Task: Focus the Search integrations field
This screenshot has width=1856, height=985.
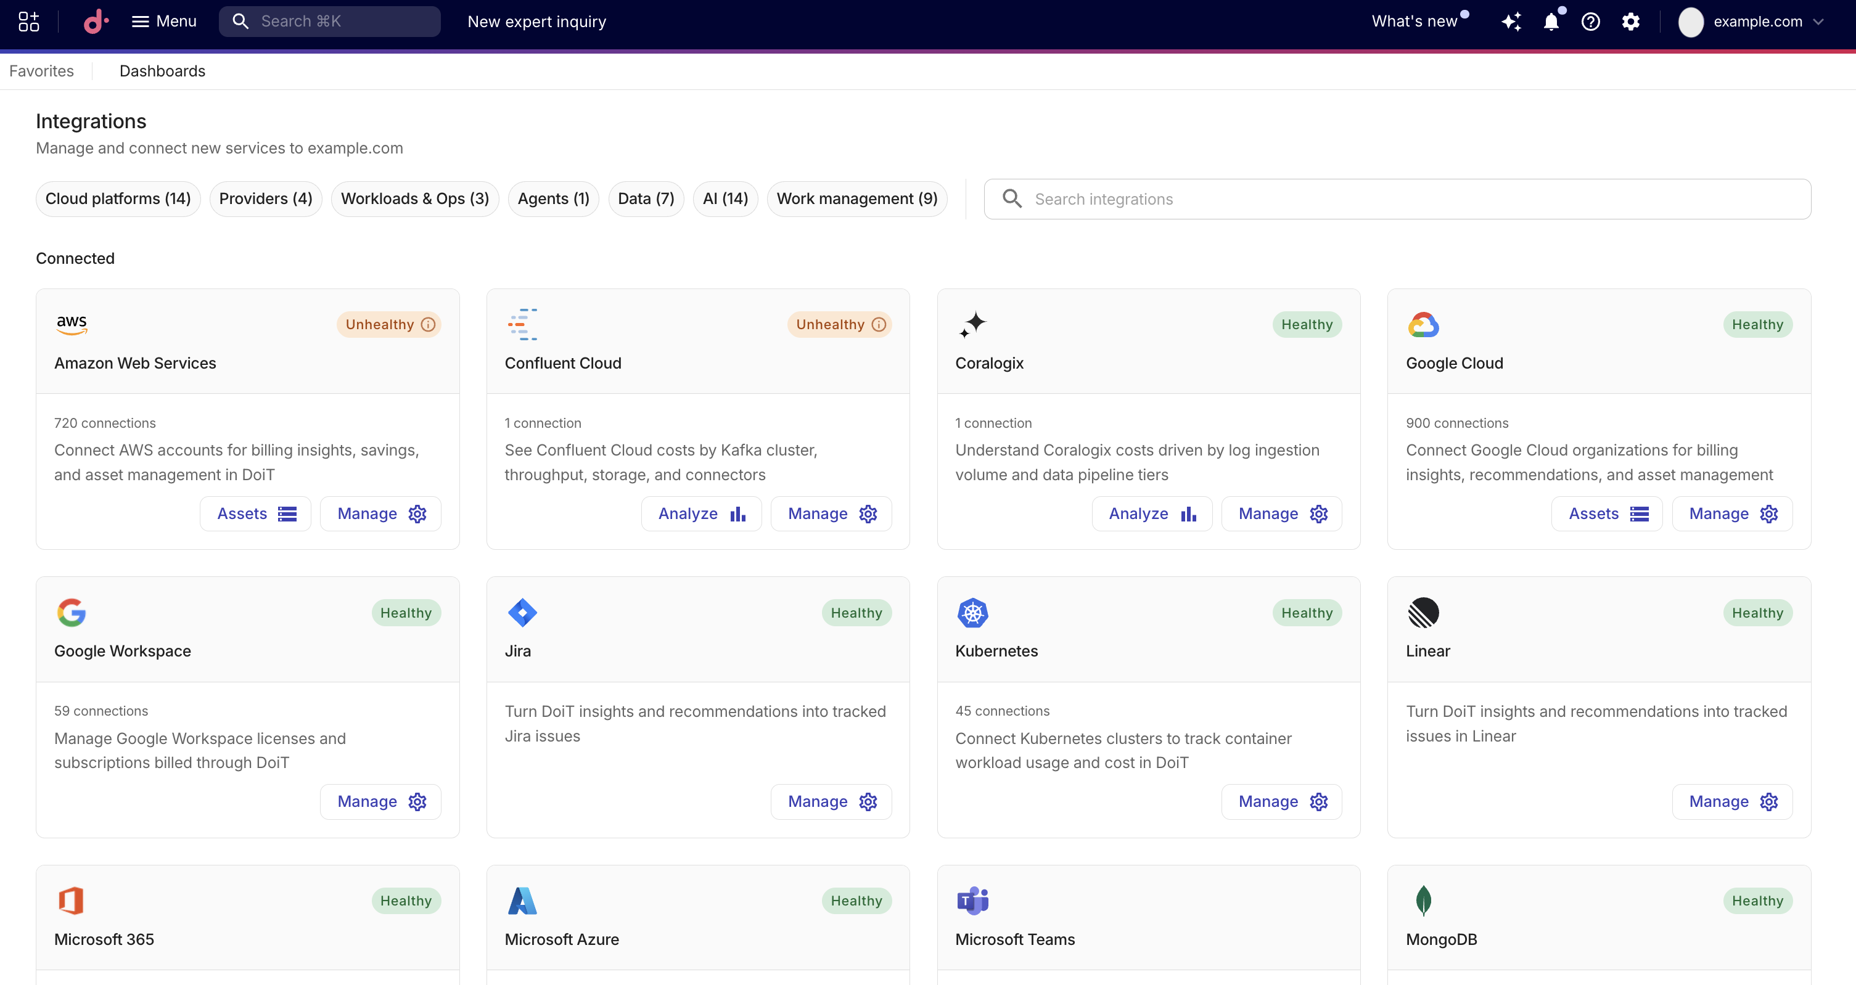Action: click(1397, 200)
